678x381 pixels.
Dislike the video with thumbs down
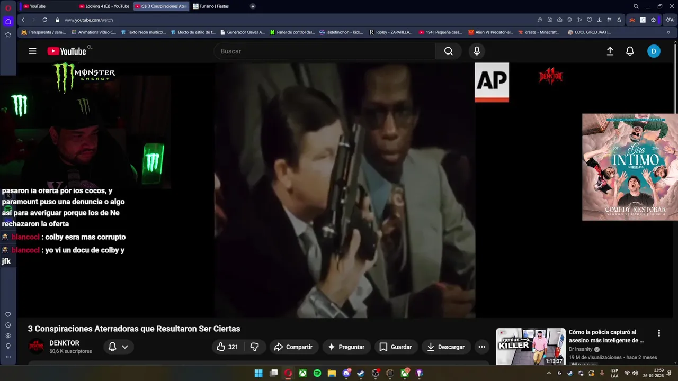pos(255,347)
